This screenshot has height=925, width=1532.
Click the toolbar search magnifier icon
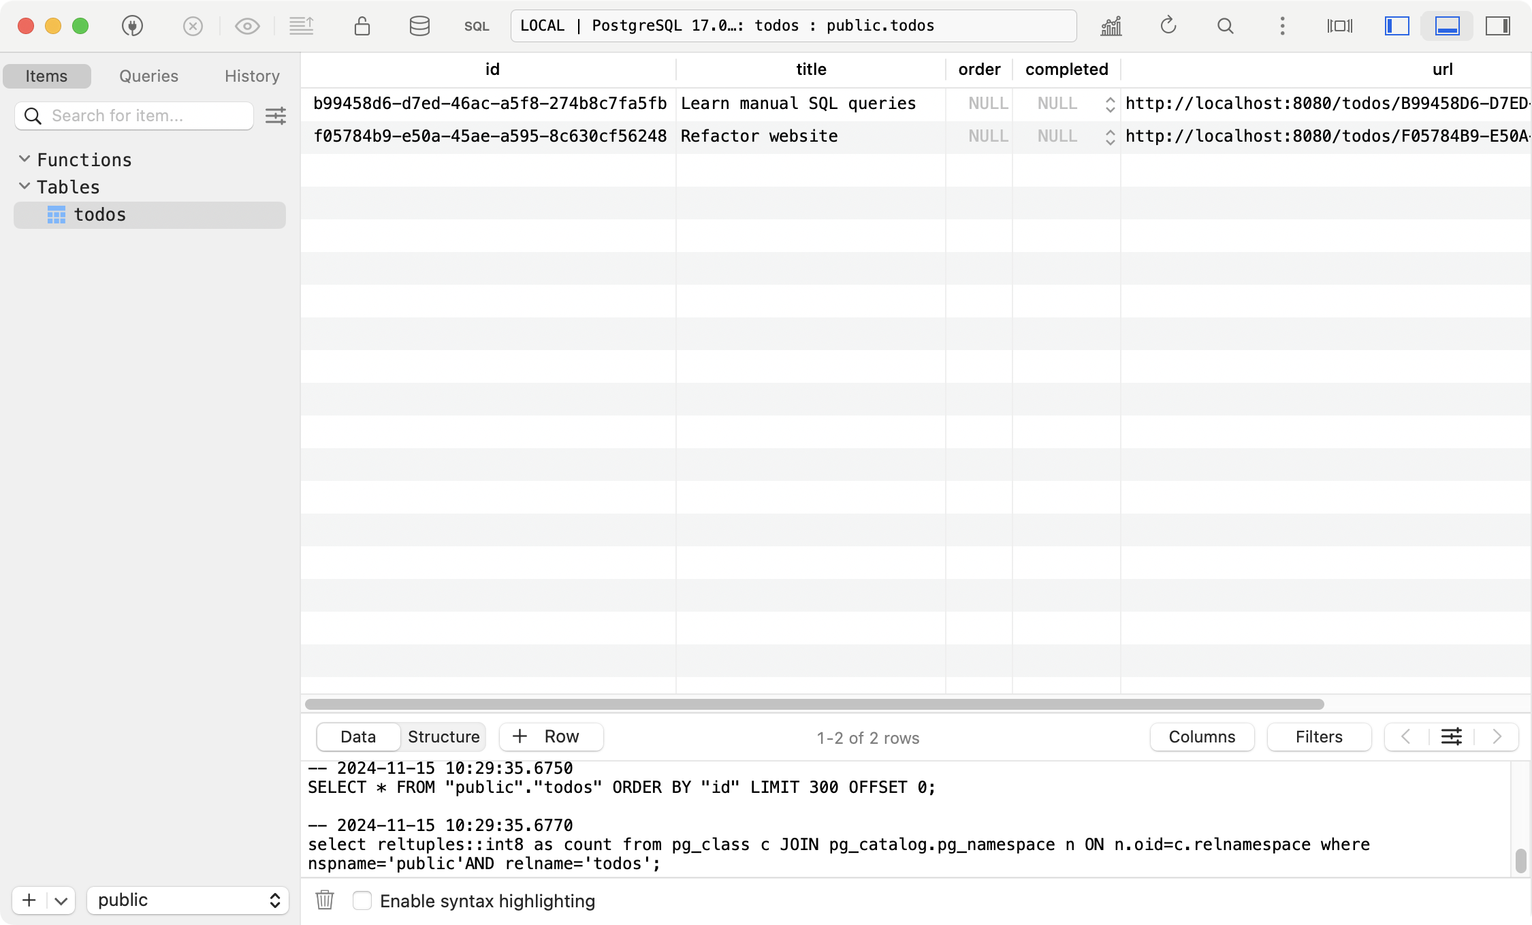1225,26
